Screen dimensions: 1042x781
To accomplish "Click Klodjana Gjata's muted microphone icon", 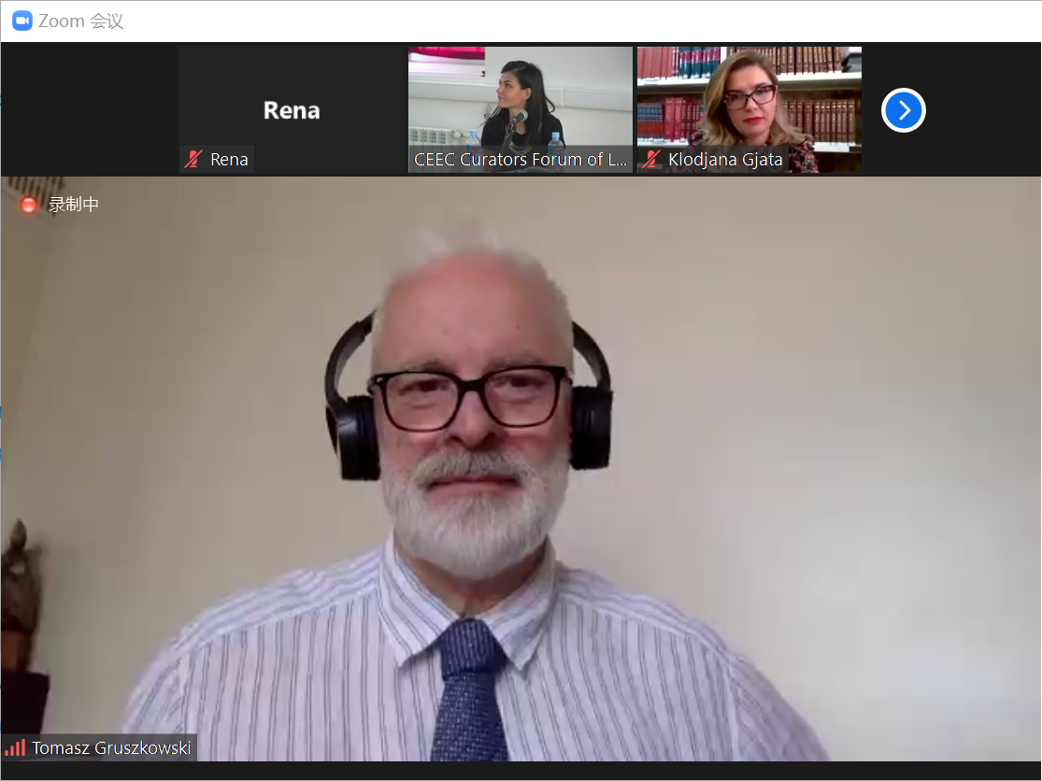I will point(651,160).
